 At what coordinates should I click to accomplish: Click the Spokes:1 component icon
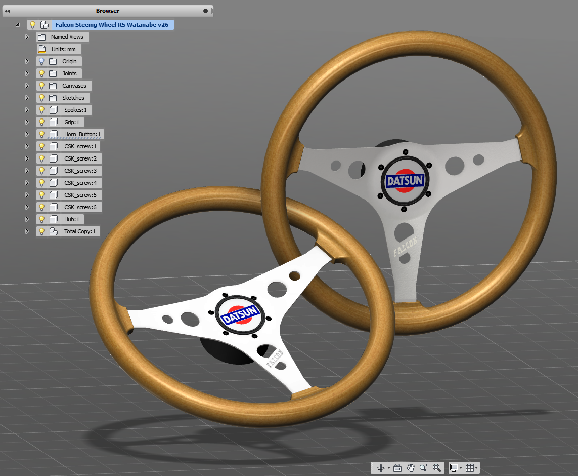(x=54, y=110)
